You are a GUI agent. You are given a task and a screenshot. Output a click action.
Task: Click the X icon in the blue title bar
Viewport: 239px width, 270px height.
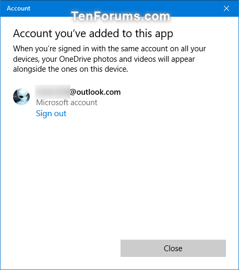click(226, 8)
